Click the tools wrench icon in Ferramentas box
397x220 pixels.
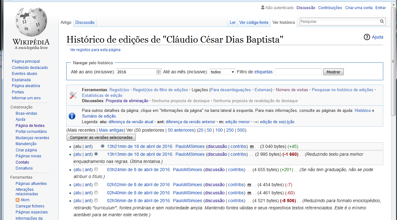pyautogui.click(x=73, y=95)
